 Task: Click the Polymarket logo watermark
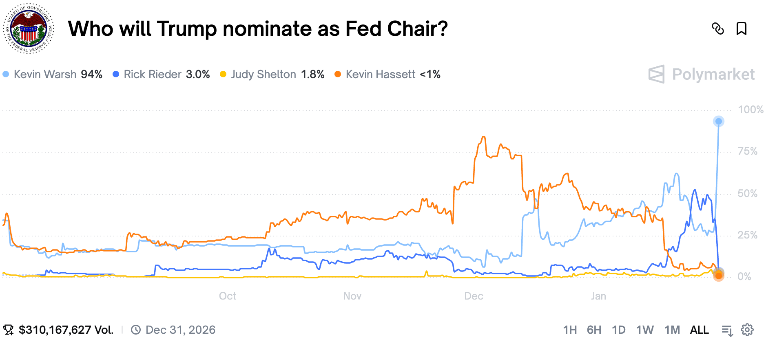(702, 74)
